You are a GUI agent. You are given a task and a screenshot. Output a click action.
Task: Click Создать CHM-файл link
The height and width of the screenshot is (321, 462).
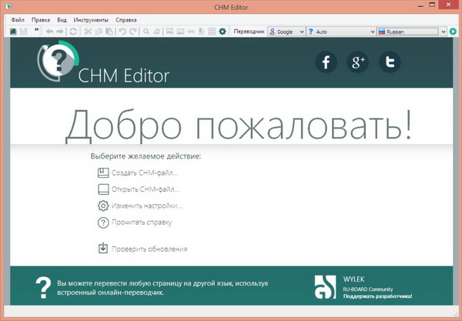click(145, 172)
